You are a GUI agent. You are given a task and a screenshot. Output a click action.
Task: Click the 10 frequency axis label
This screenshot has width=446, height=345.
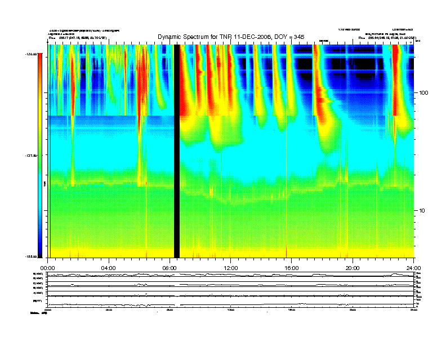click(x=422, y=211)
